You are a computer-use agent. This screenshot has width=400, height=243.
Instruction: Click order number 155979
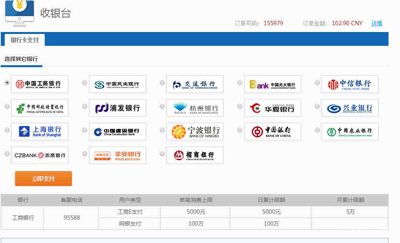point(273,23)
